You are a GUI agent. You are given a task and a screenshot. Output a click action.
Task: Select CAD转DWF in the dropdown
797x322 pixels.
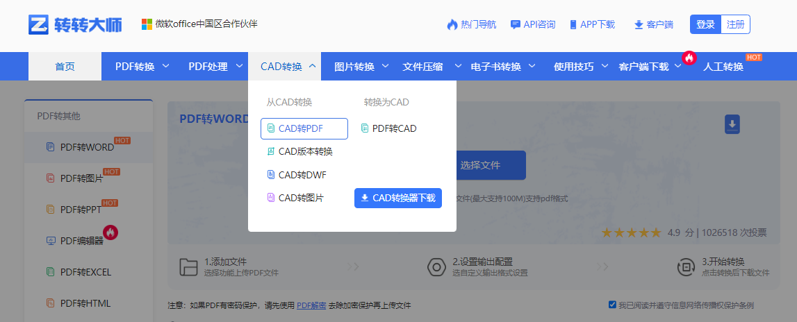pyautogui.click(x=302, y=175)
